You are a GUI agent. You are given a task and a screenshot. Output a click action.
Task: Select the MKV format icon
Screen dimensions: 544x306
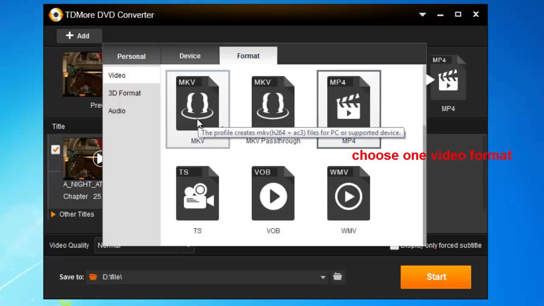[x=198, y=104]
